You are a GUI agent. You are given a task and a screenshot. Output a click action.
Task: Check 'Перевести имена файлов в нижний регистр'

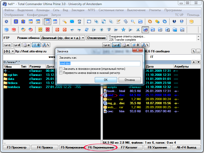coord(61,73)
